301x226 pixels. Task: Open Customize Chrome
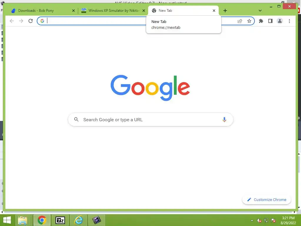pos(267,200)
